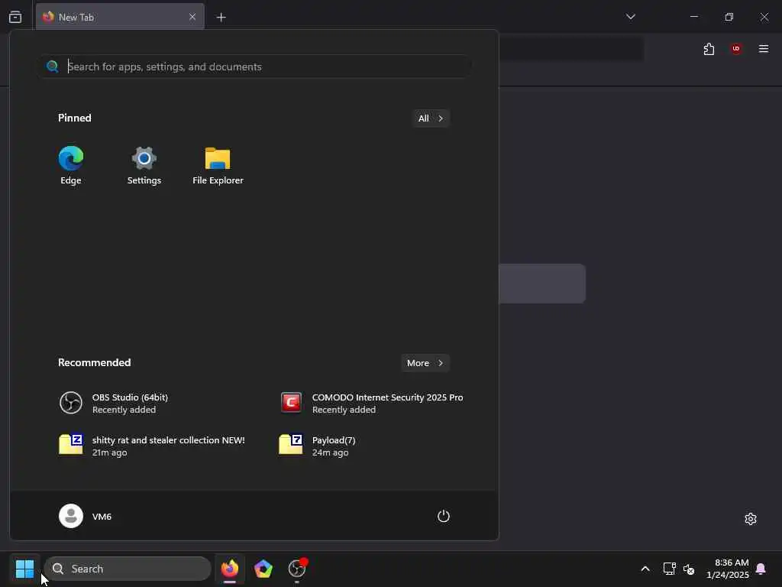
Task: Click the taskbar Search box
Action: click(x=128, y=569)
